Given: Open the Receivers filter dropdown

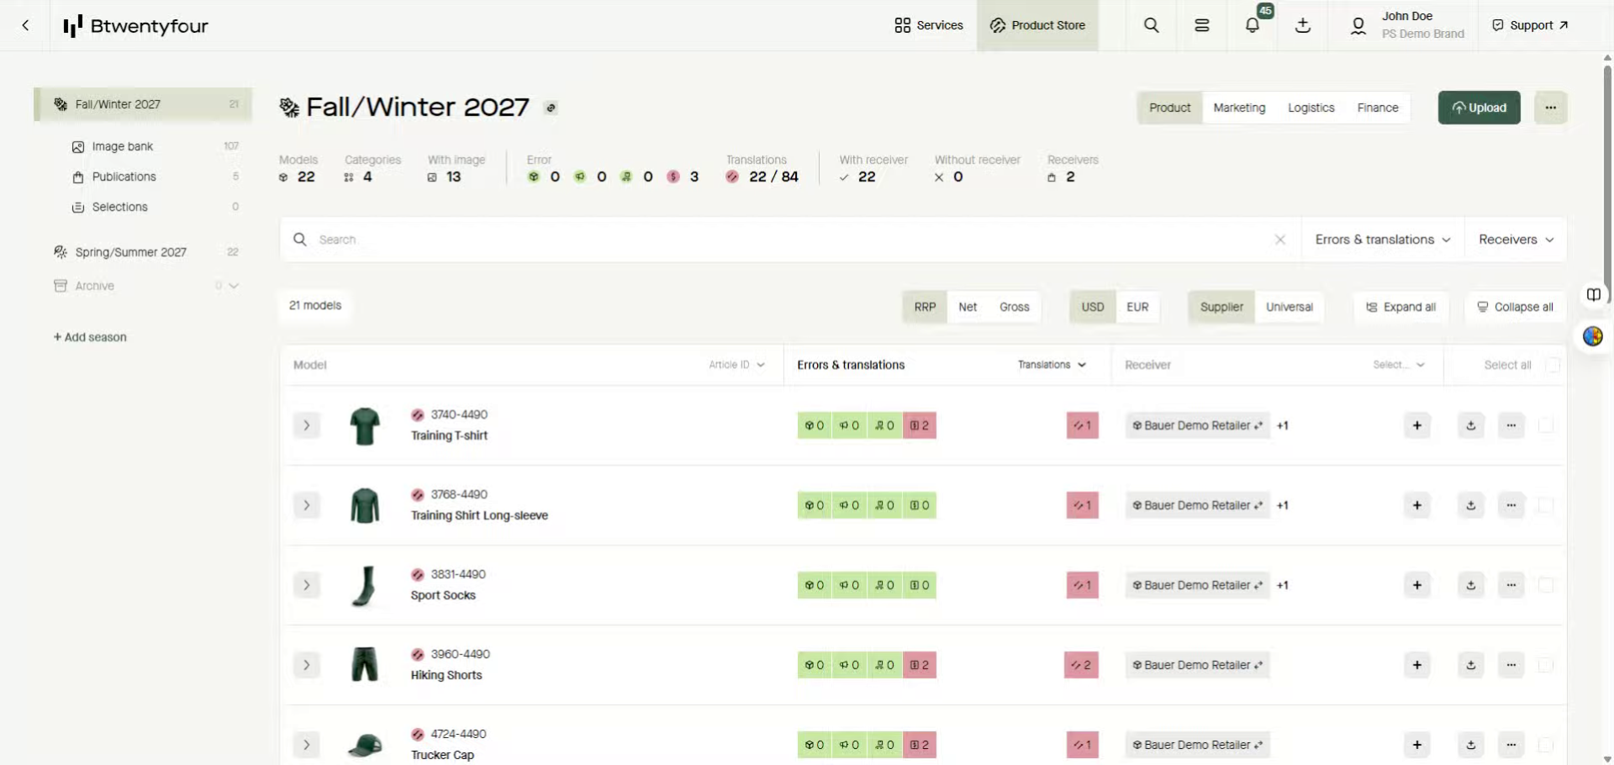Looking at the screenshot, I should (x=1516, y=240).
